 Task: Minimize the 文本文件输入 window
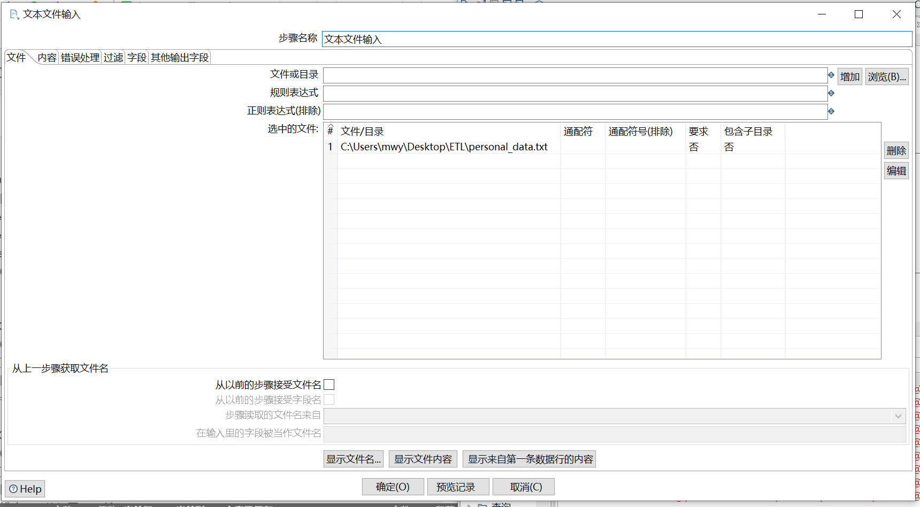click(x=822, y=14)
